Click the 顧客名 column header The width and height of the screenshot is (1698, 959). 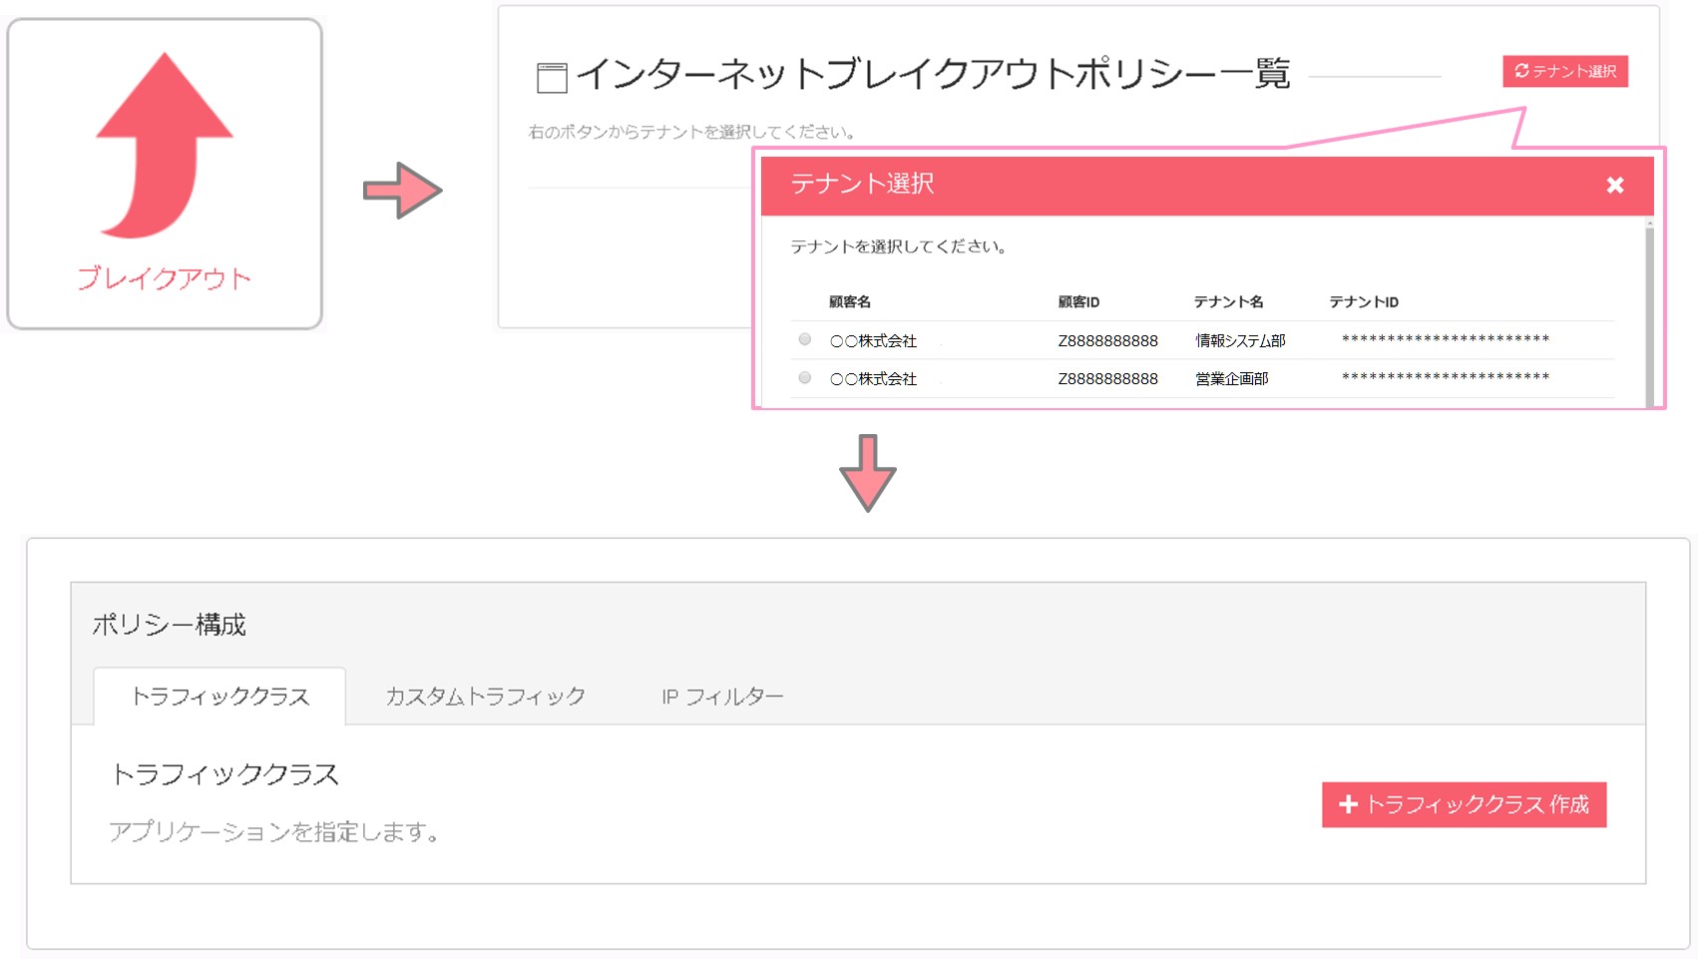pyautogui.click(x=850, y=301)
